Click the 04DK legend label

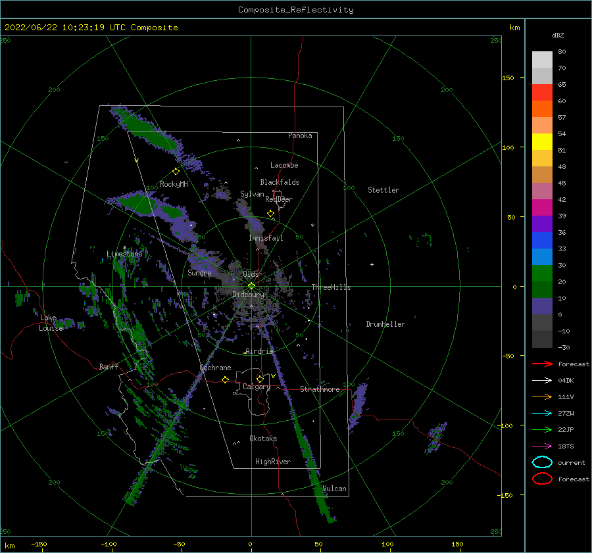(566, 381)
